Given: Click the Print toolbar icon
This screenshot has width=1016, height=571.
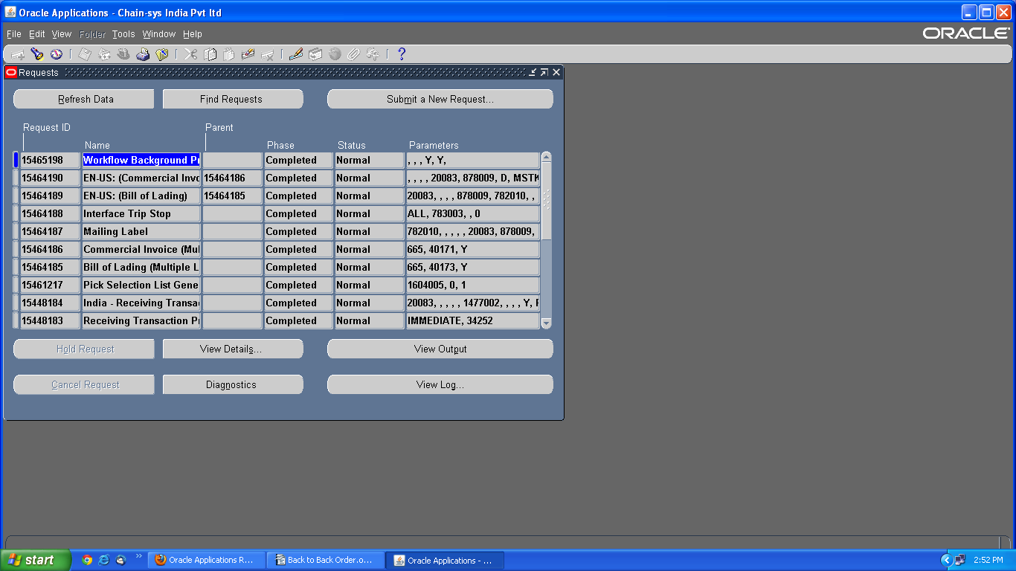Looking at the screenshot, I should [x=143, y=54].
